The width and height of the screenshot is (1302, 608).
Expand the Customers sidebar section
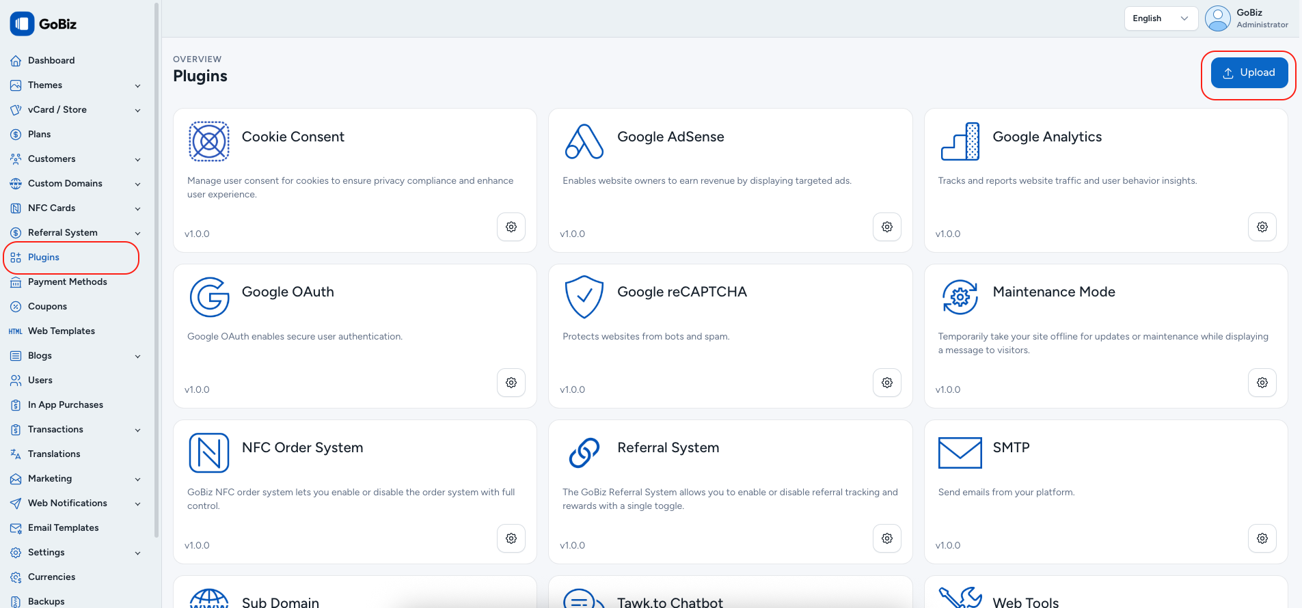(75, 159)
